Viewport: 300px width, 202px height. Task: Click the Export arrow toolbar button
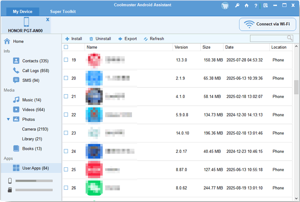click(127, 39)
